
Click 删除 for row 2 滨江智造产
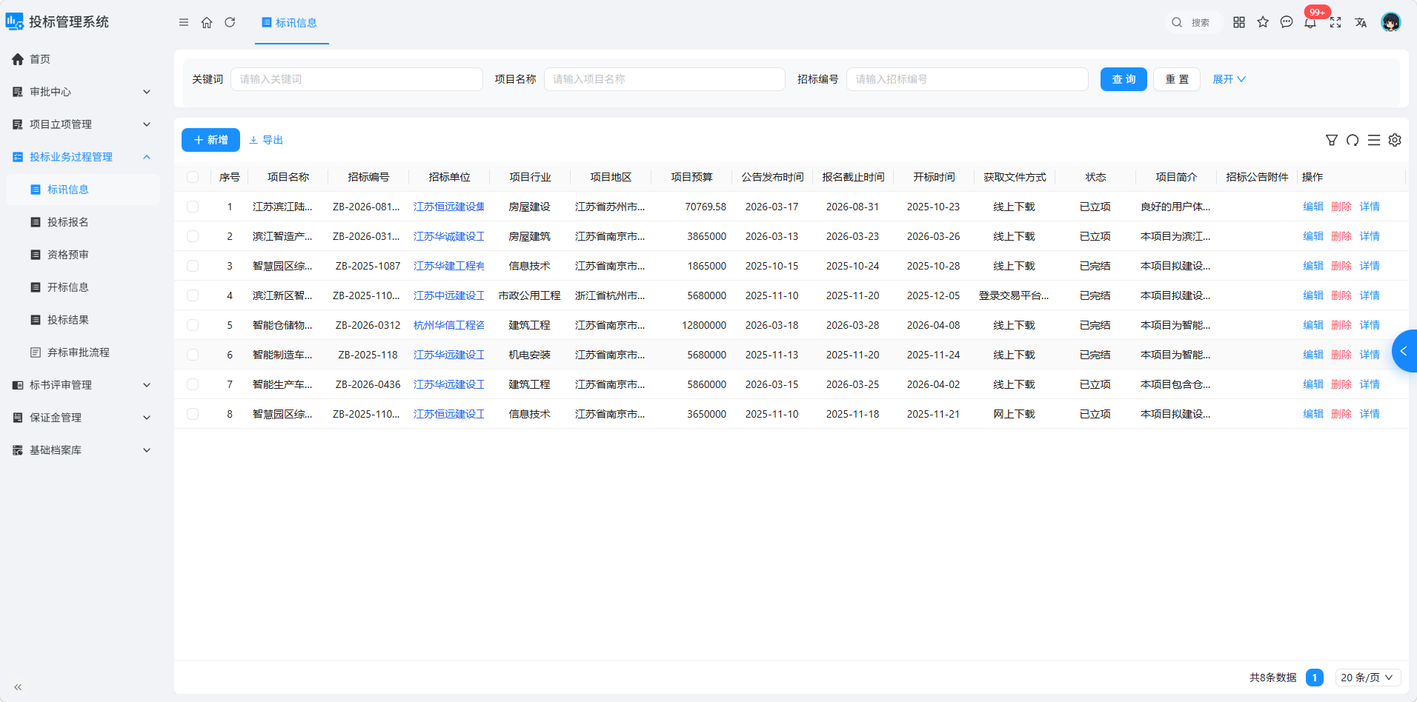pos(1341,236)
